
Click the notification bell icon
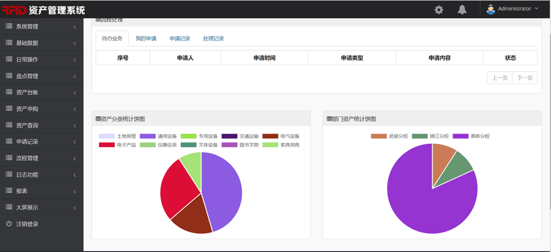[462, 9]
